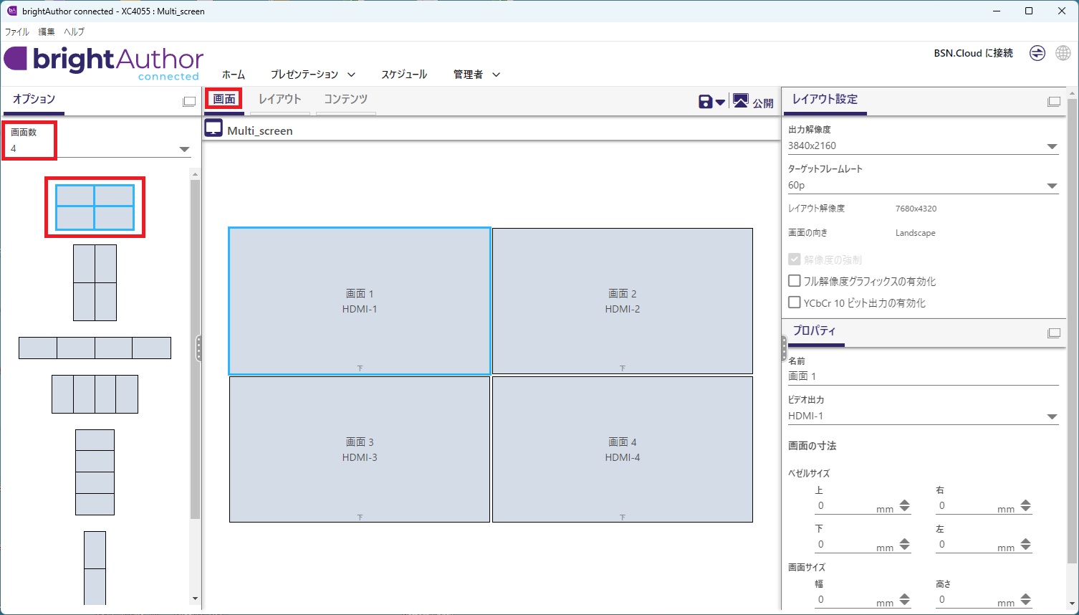Click the layout list scrollbar

(x=195, y=349)
